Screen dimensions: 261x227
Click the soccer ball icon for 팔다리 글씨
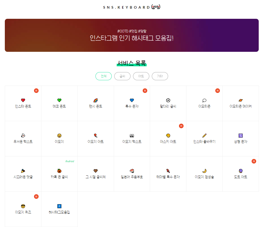[168, 100]
